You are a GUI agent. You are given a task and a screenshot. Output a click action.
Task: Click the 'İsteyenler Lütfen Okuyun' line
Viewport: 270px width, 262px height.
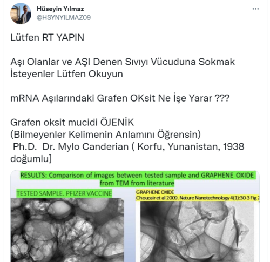click(66, 74)
